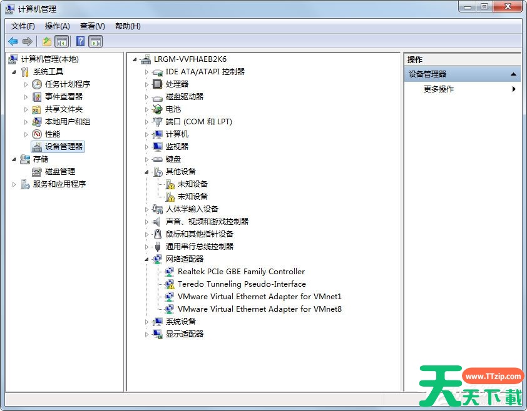Click the 通用串行总线控制器 USB icon
This screenshot has height=411, width=527.
(x=158, y=247)
